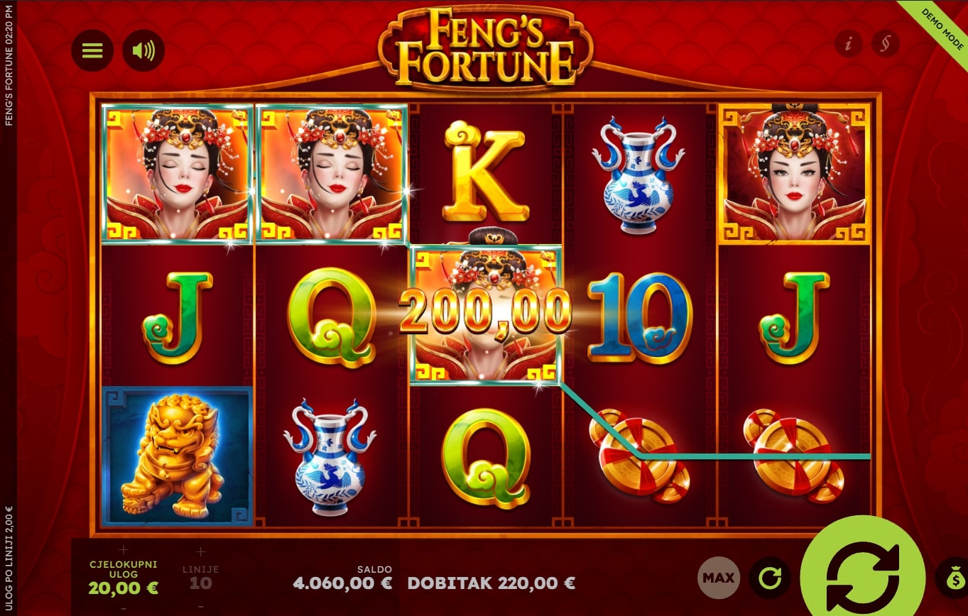This screenshot has width=968, height=616.
Task: Click the blue 10 symbol
Action: coord(640,316)
